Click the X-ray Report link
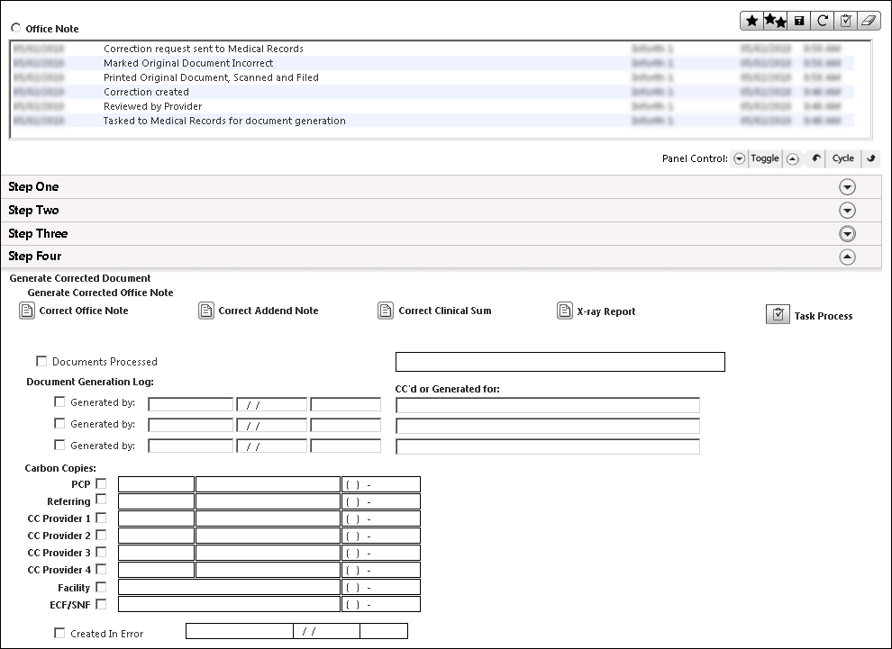Screen dimensions: 892x649 (605, 311)
